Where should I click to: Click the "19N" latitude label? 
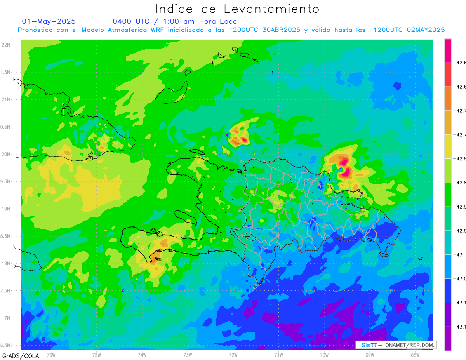click(x=6, y=209)
